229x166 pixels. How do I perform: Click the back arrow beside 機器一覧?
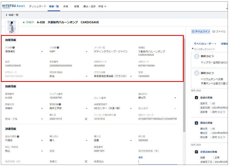pyautogui.click(x=6, y=15)
